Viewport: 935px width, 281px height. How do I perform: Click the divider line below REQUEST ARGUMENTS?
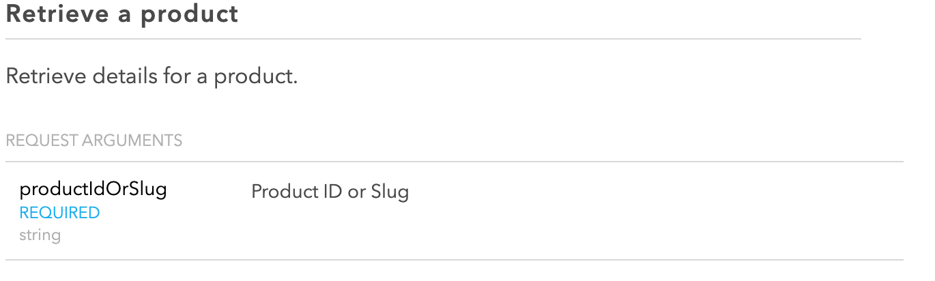coord(455,162)
